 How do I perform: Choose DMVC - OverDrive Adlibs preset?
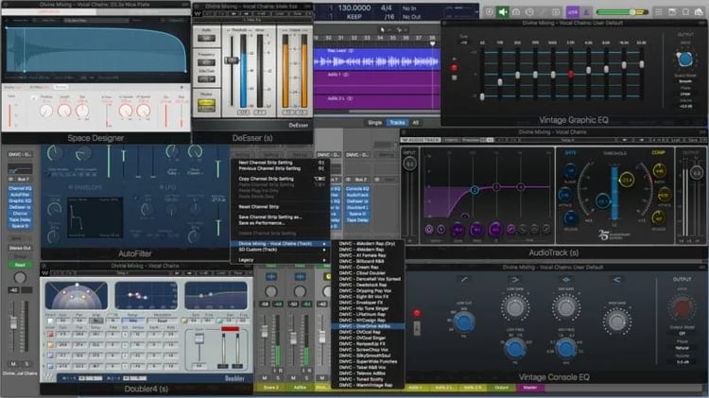point(368,326)
